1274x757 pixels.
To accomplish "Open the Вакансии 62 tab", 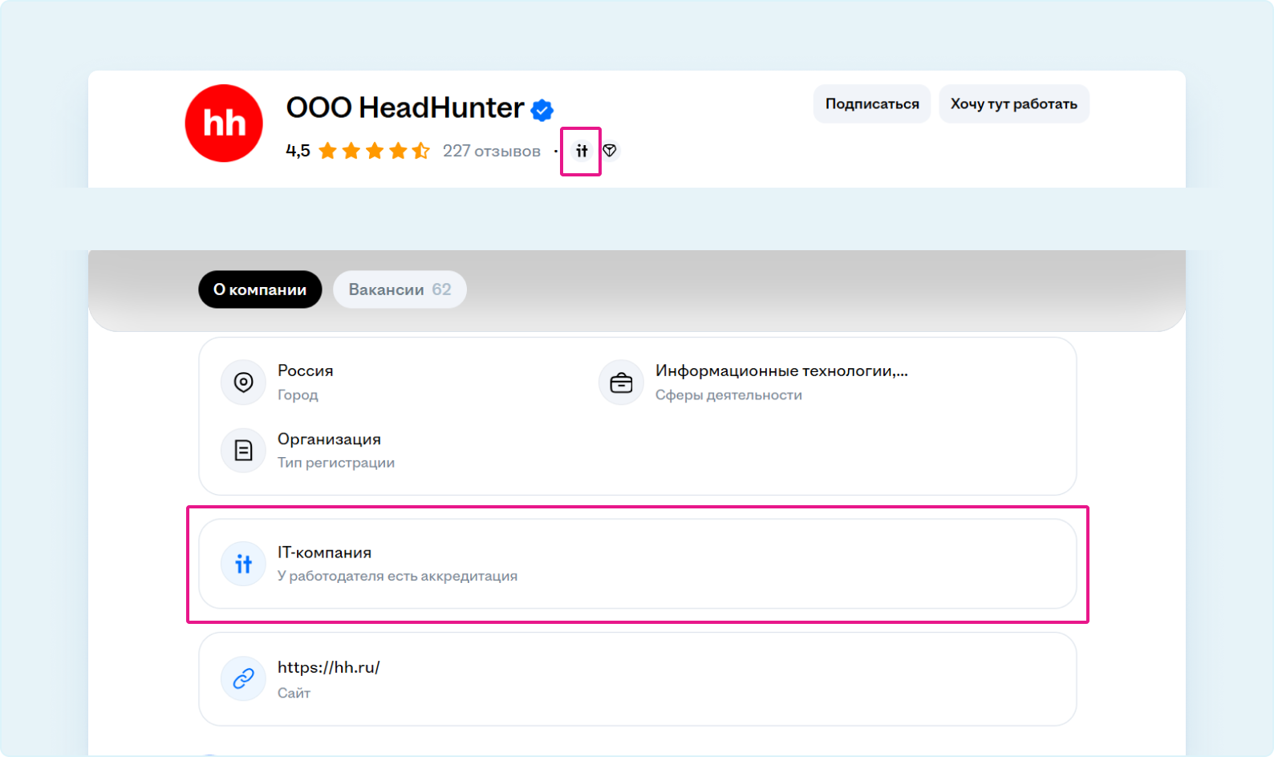I will [x=400, y=289].
